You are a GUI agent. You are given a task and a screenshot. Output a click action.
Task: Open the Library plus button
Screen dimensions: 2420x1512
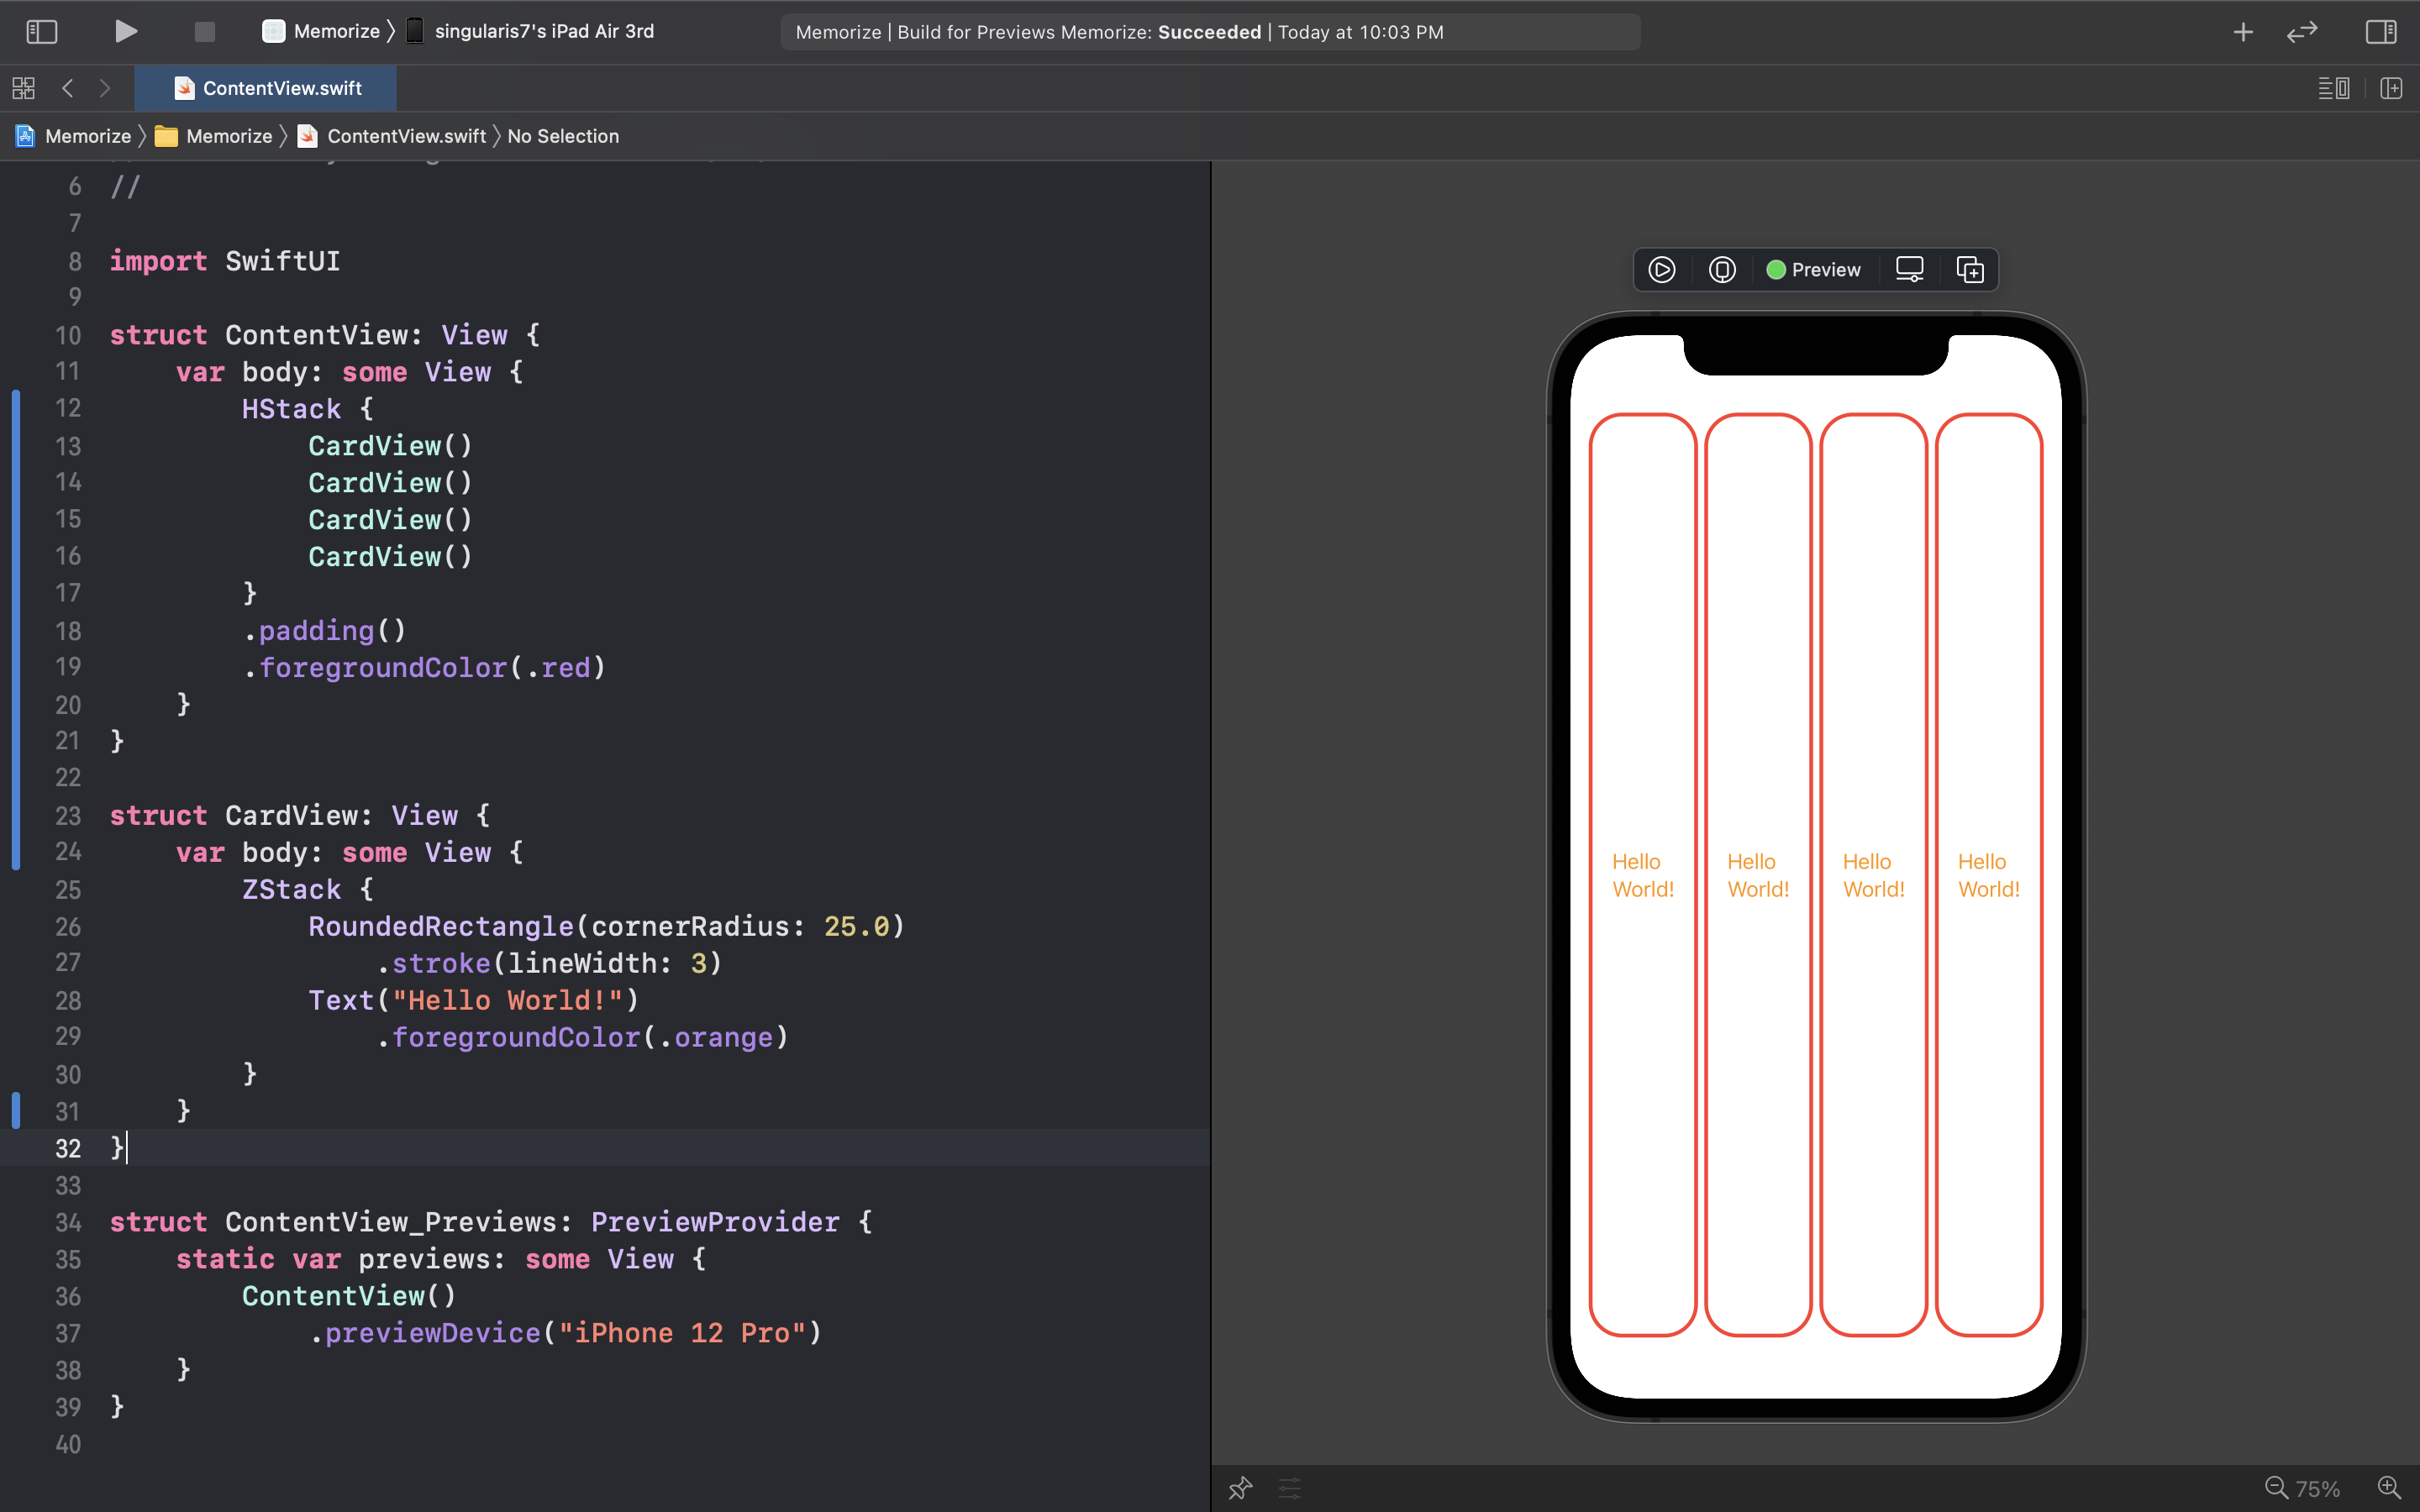[x=2243, y=32]
